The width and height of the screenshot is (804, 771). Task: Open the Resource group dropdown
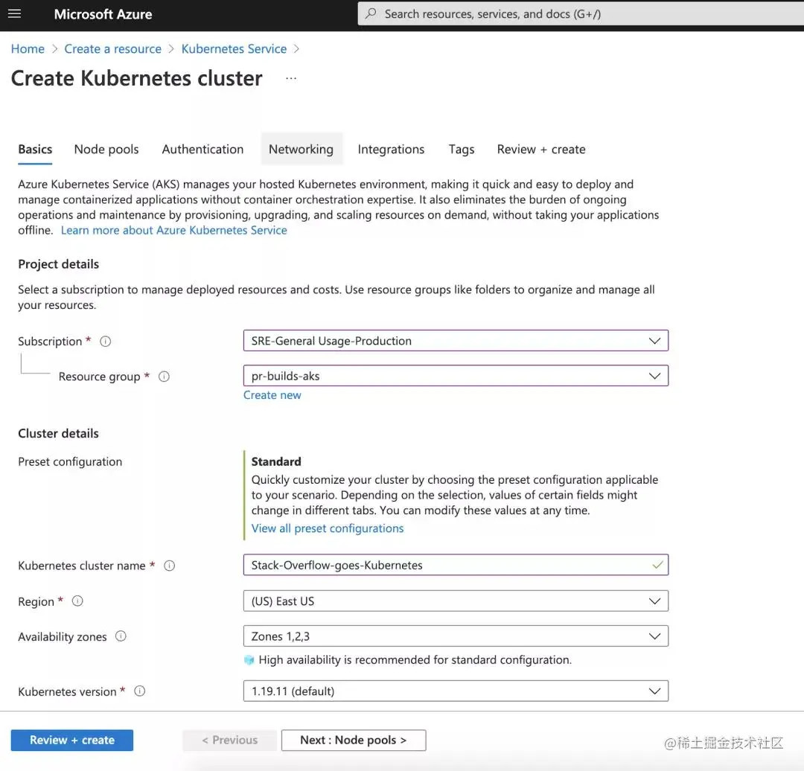(x=456, y=377)
